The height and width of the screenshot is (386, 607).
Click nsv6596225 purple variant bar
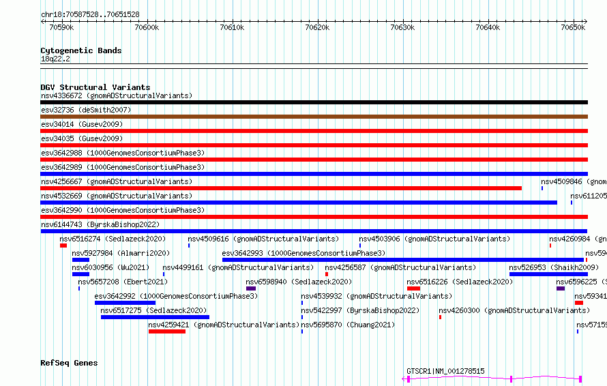[561, 288]
